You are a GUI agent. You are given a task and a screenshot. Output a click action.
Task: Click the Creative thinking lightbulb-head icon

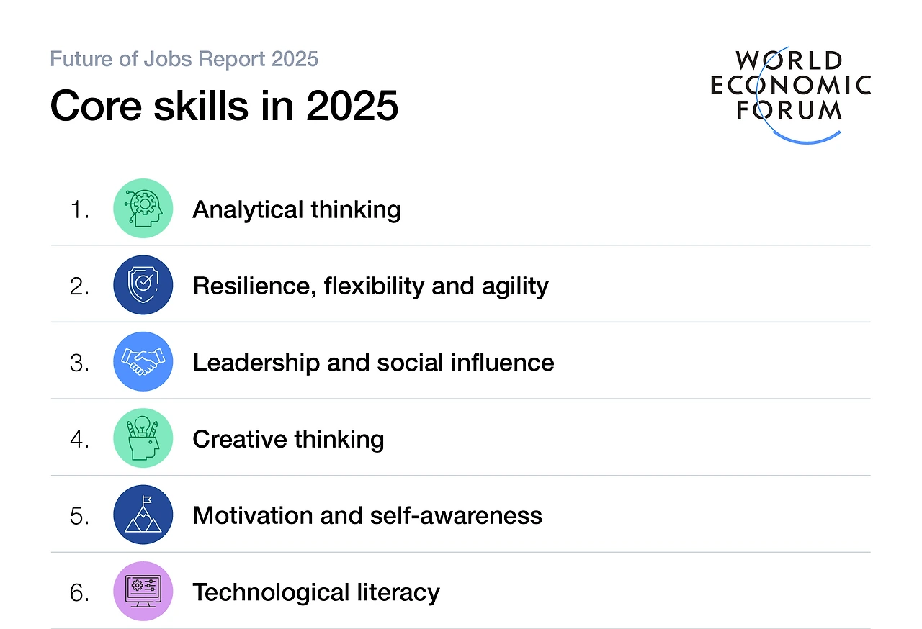143,438
